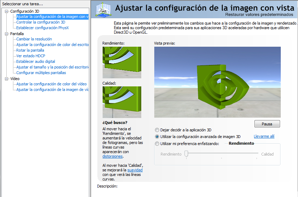
Task: Click the suavidad help link
Action: click(x=135, y=170)
